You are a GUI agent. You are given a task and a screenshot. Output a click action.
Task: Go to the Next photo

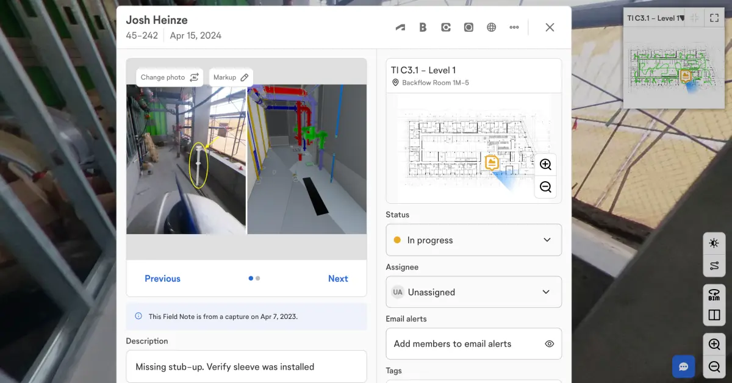point(338,278)
